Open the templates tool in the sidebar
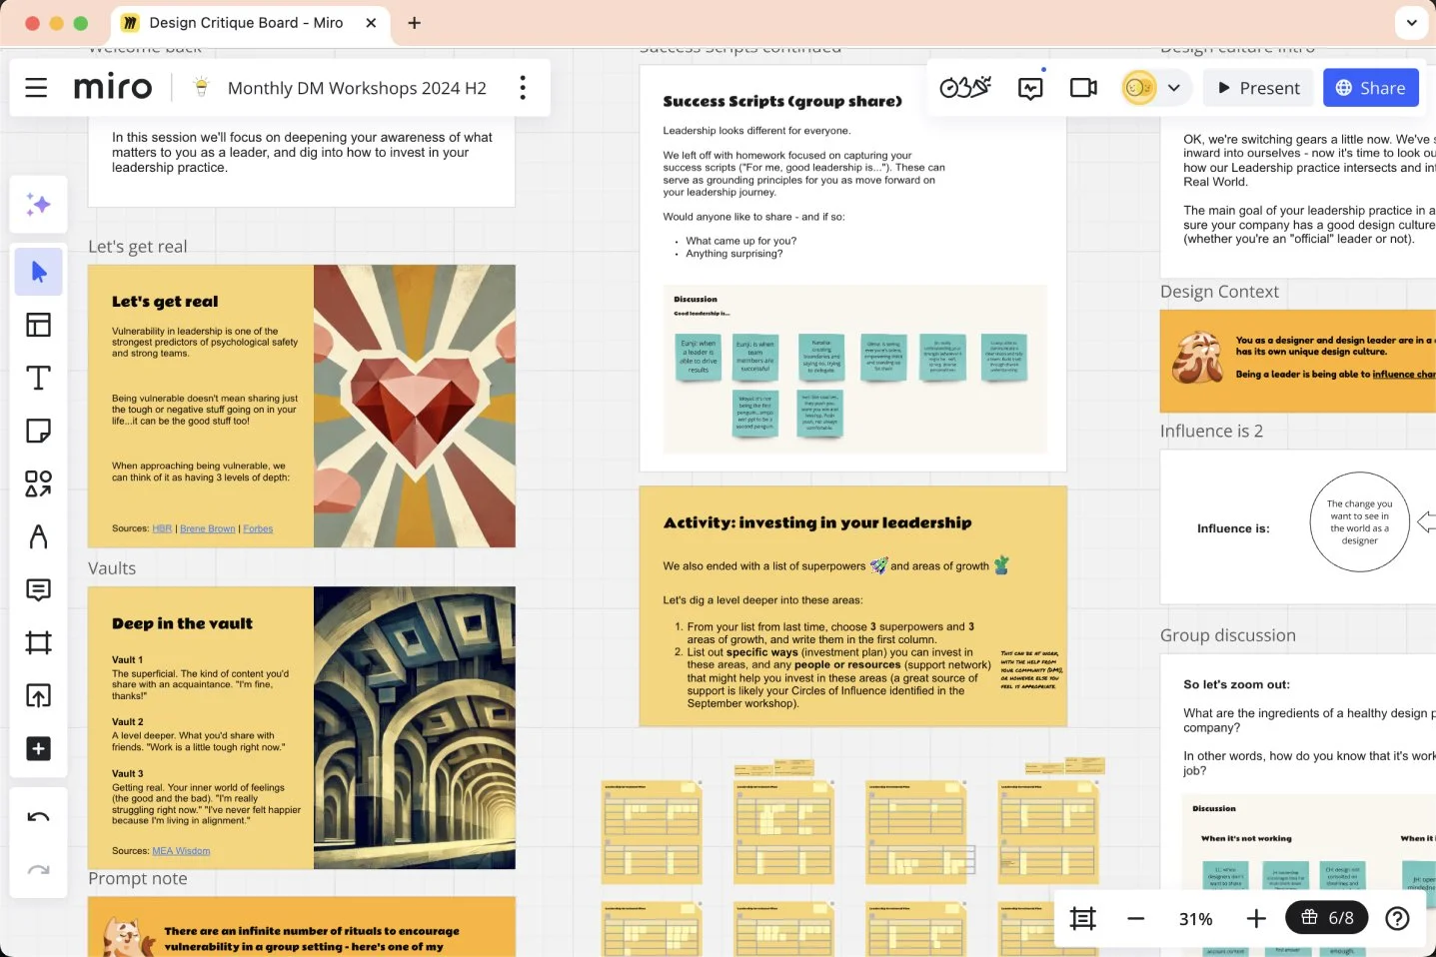This screenshot has height=957, width=1436. 39,325
